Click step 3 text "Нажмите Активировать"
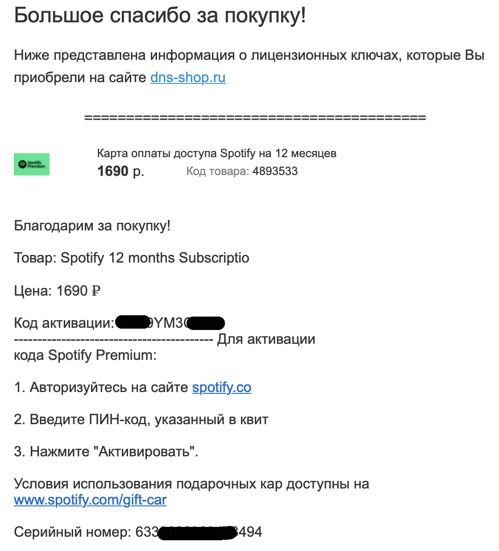 click(x=106, y=452)
